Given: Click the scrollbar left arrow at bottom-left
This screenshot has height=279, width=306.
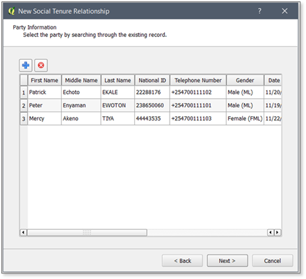Looking at the screenshot, I should click(x=23, y=232).
